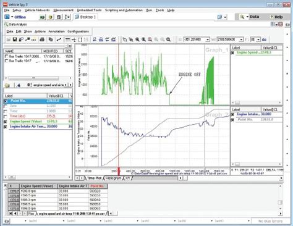Click the data table vertical scrollbar thumb
Viewport: 293px width, 226px height.
[280, 203]
